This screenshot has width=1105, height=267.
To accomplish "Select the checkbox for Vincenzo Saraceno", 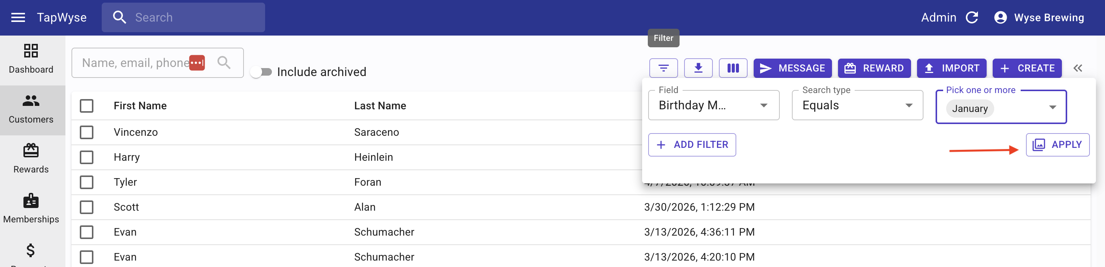I will pos(87,132).
